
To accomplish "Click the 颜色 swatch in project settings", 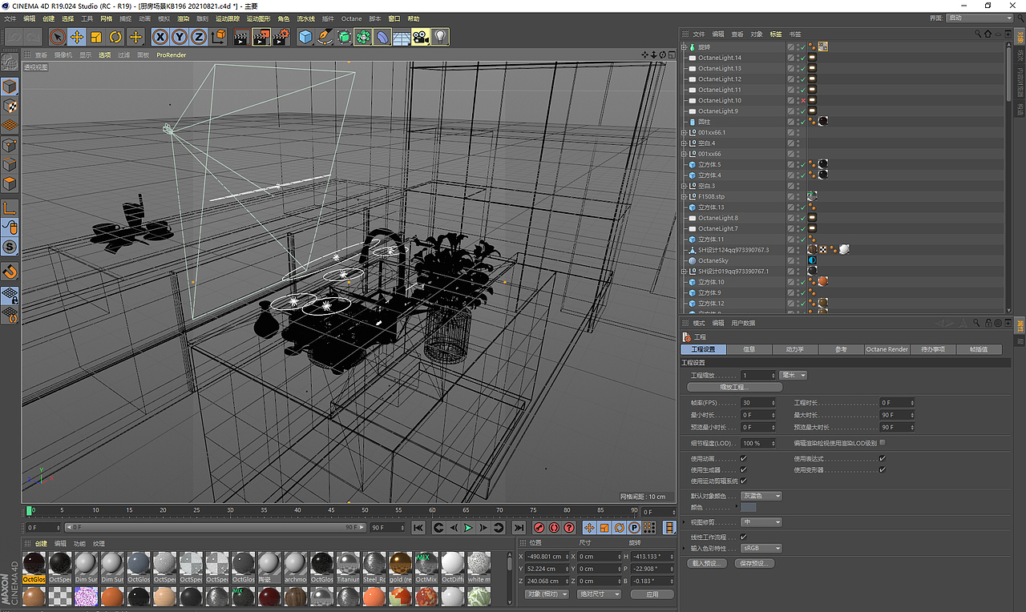I will [749, 508].
